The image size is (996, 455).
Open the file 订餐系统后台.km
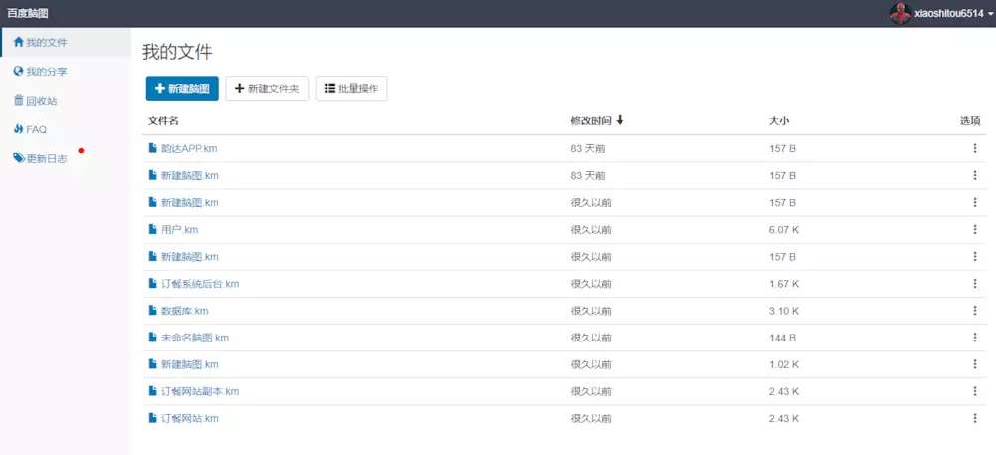[200, 284]
